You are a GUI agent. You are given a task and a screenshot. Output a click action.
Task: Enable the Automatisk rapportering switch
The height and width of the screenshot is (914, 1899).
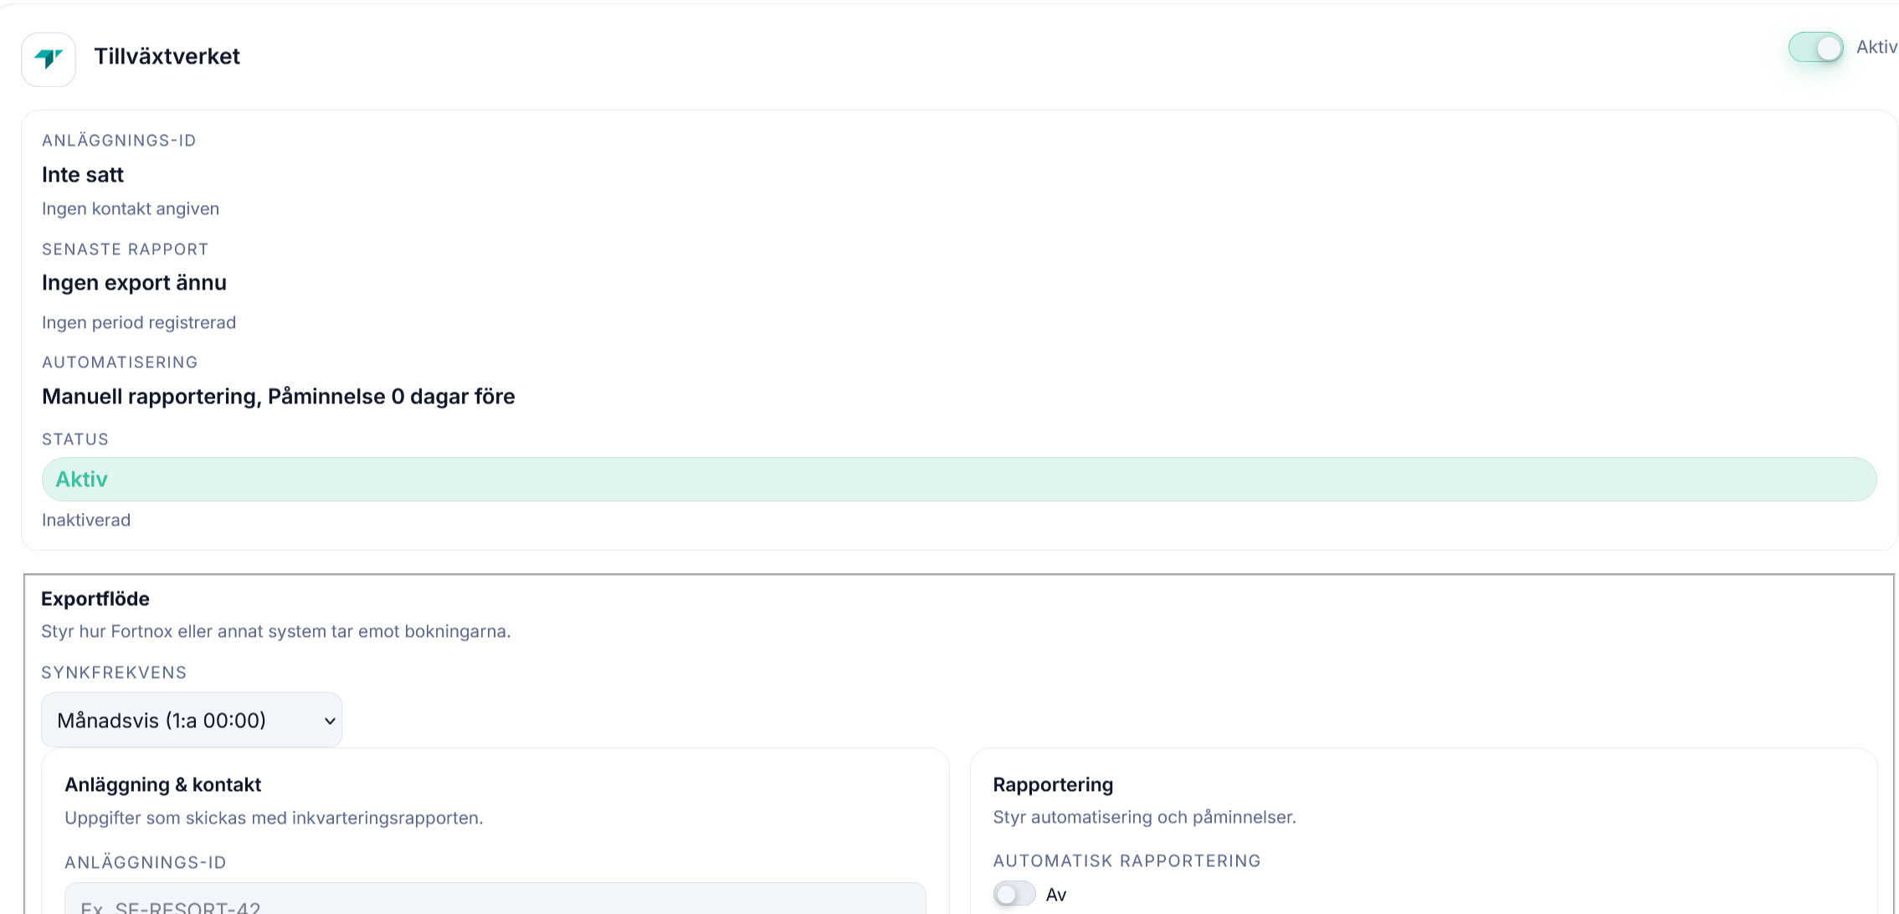[x=1014, y=894]
